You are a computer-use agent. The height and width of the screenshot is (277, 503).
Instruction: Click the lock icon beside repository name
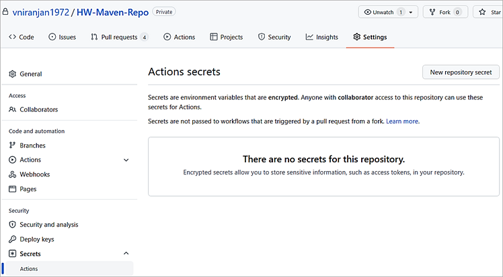(5, 12)
